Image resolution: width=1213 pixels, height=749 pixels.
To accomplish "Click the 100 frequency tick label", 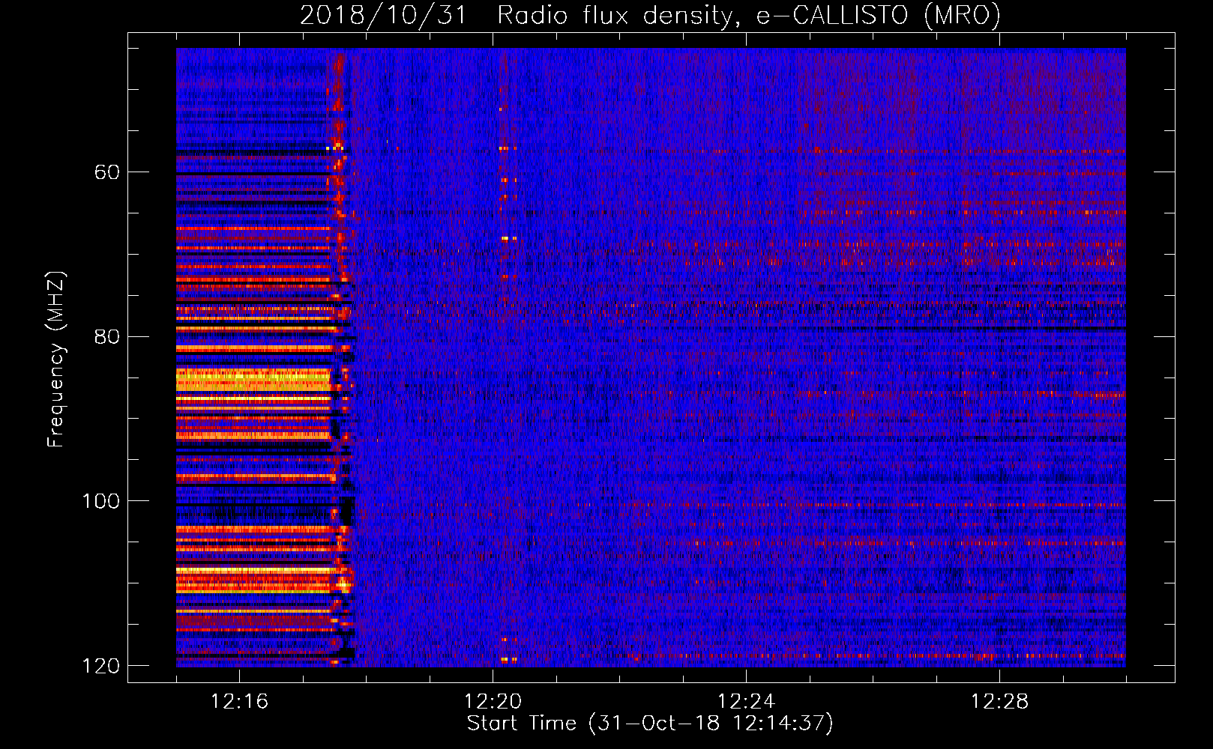I will coord(100,501).
